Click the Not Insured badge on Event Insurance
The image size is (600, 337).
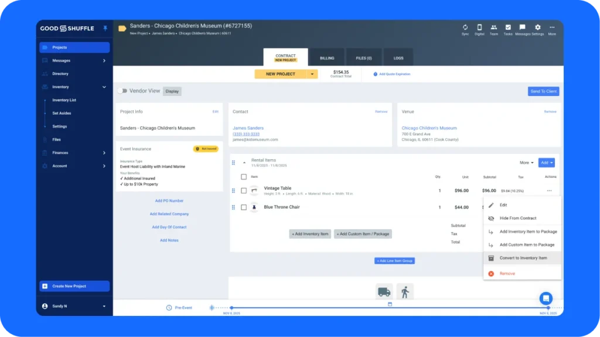pyautogui.click(x=207, y=149)
